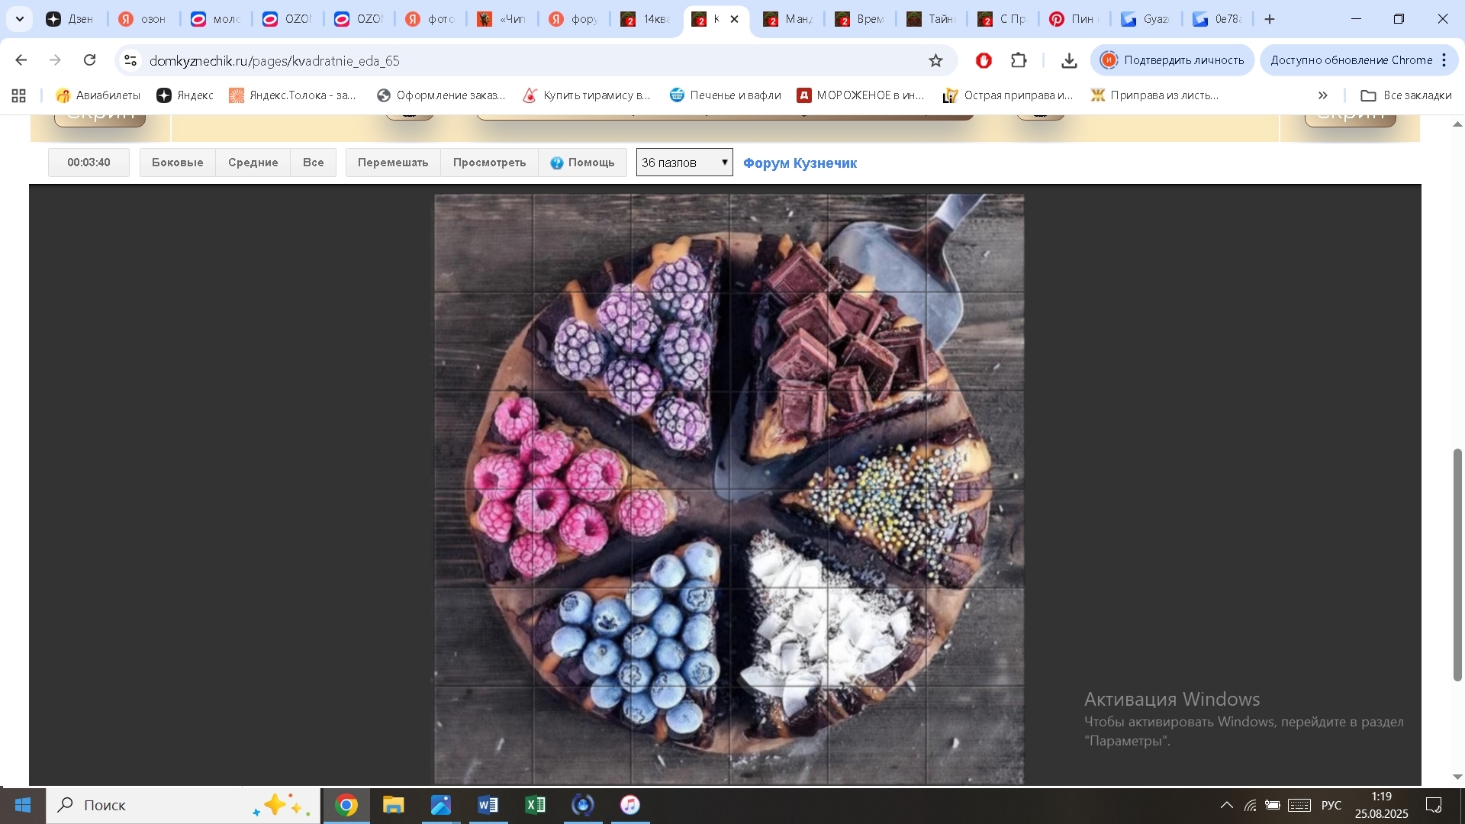Open Chrome downloads icon
This screenshot has width=1465, height=824.
click(x=1069, y=60)
